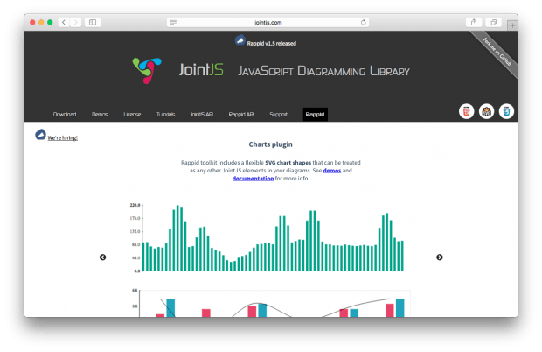The image size is (542, 352).
Task: Open the Demos navigation item
Action: coord(100,115)
